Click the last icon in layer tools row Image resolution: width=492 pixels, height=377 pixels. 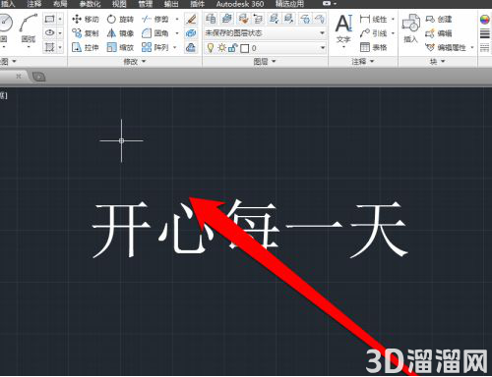point(320,19)
